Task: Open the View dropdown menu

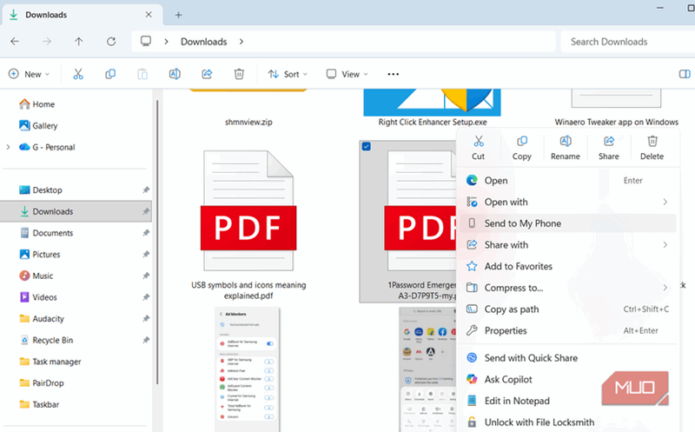Action: [346, 75]
